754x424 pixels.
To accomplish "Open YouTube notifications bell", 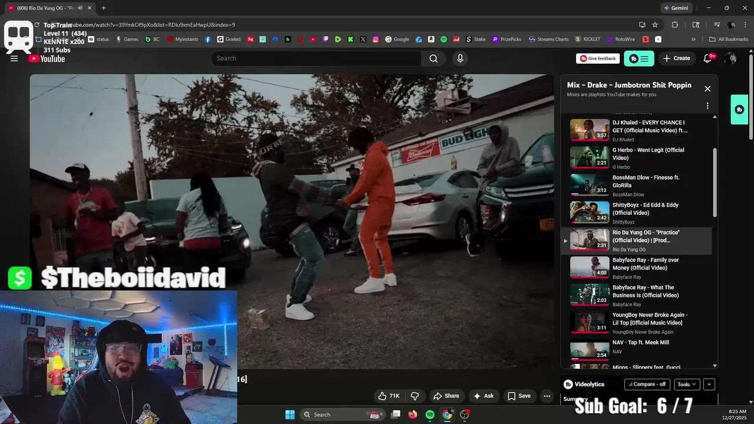I will pyautogui.click(x=708, y=58).
